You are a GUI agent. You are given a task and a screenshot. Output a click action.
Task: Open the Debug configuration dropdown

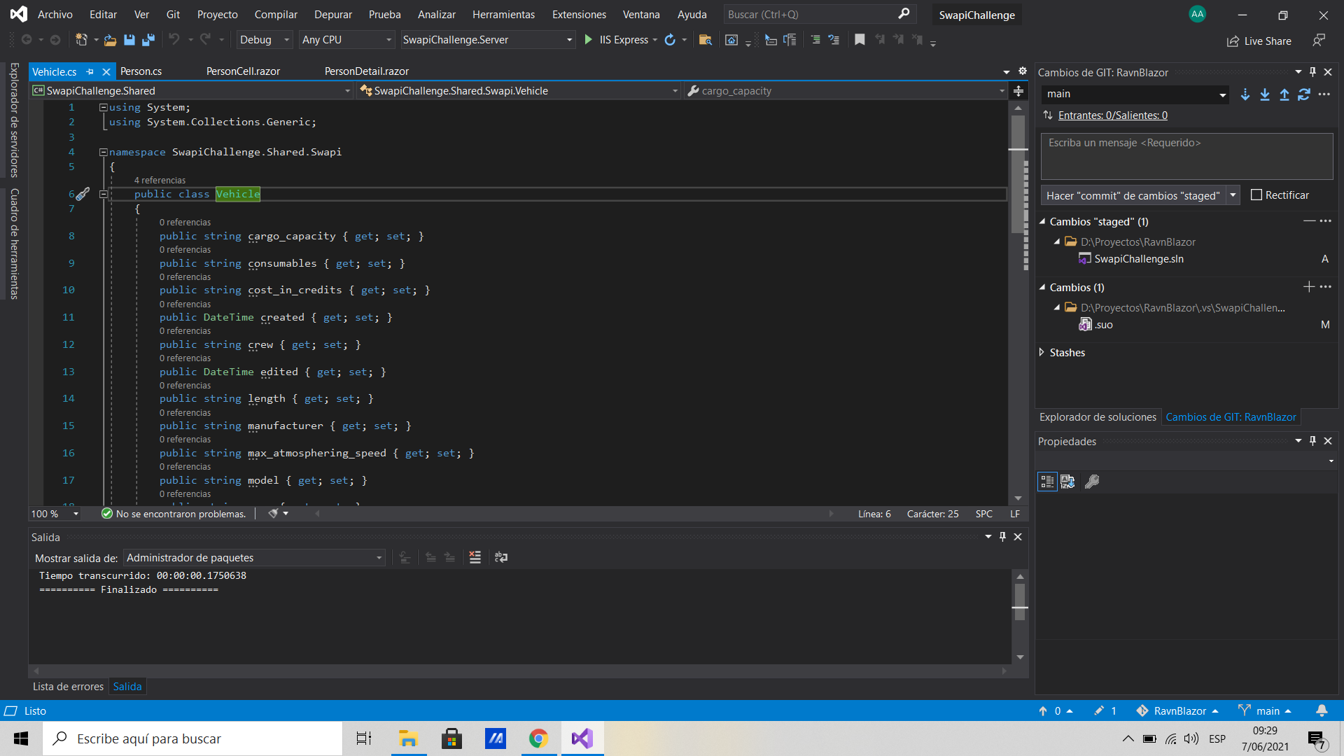[263, 40]
